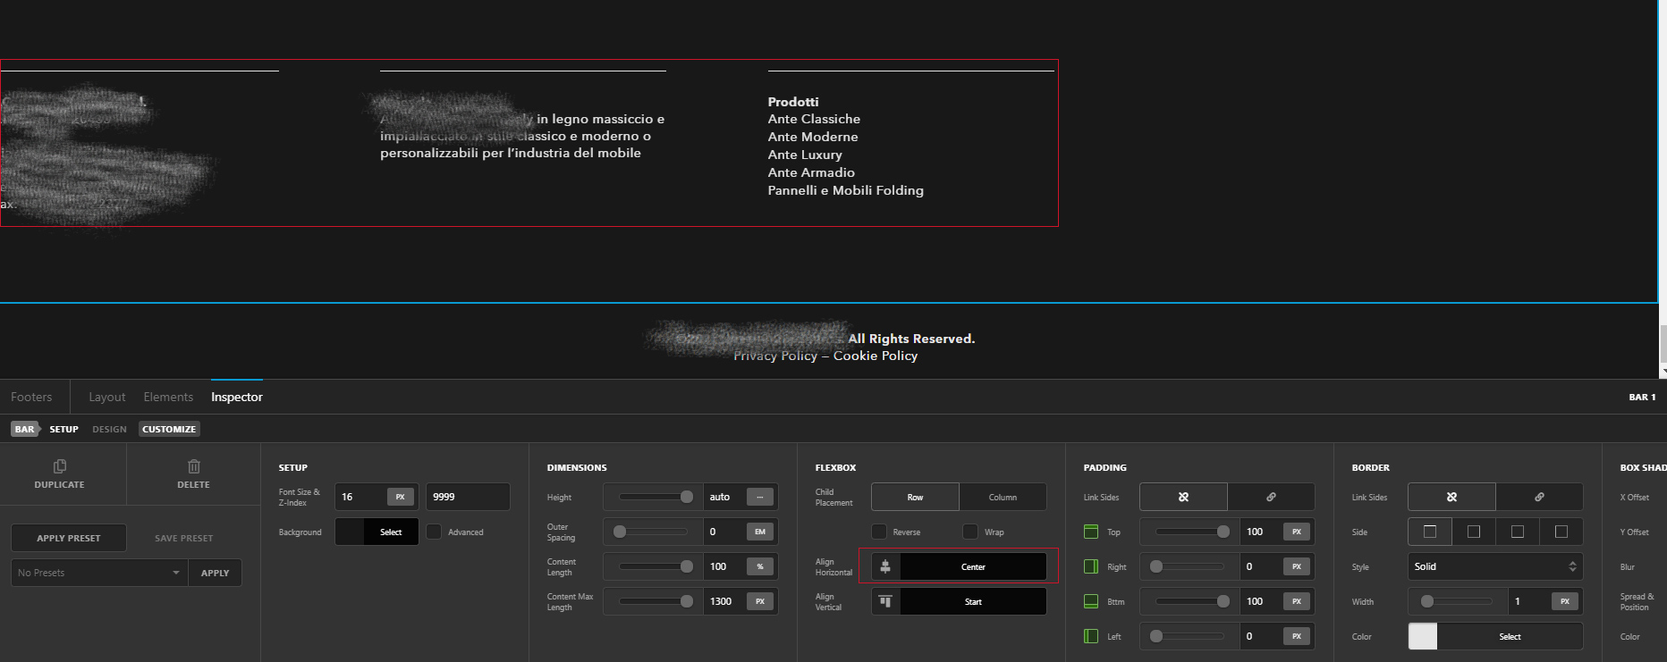Change Content Length percent unit

[759, 566]
